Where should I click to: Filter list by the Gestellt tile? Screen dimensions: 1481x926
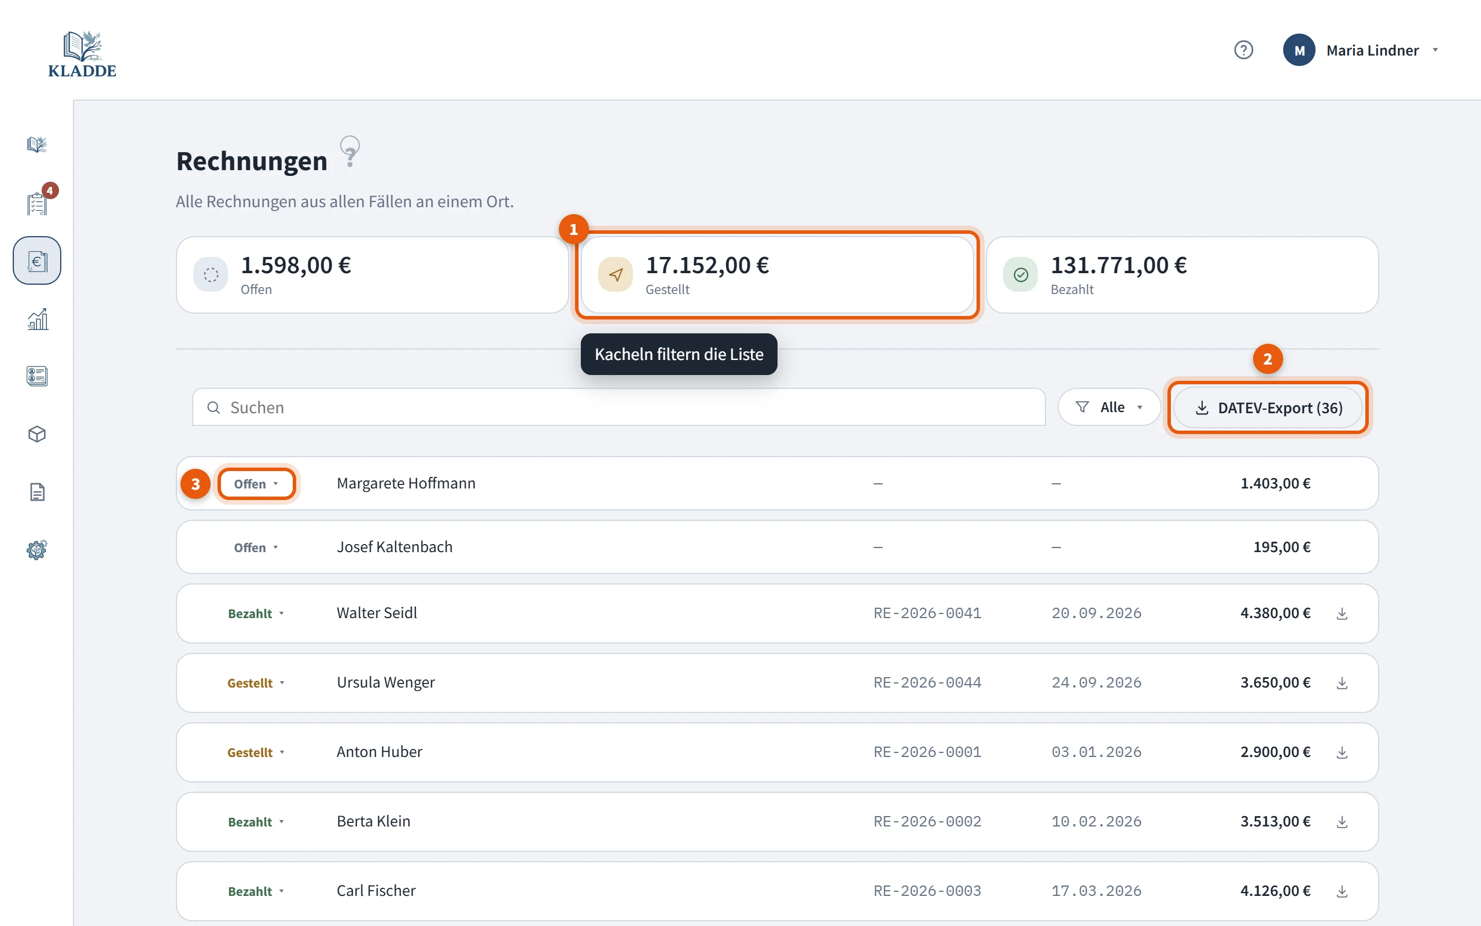tap(777, 275)
